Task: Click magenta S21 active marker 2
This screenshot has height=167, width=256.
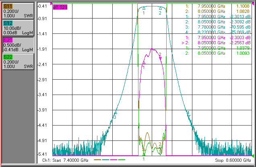Action: point(161,58)
